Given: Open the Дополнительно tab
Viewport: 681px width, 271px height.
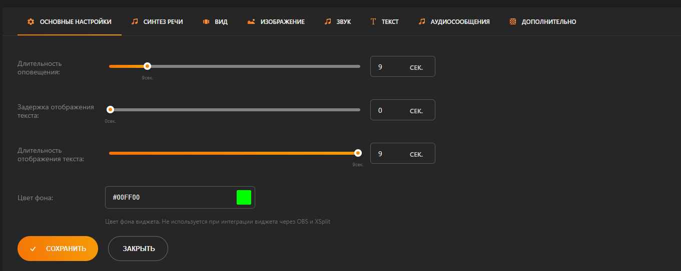Looking at the screenshot, I should coord(548,22).
